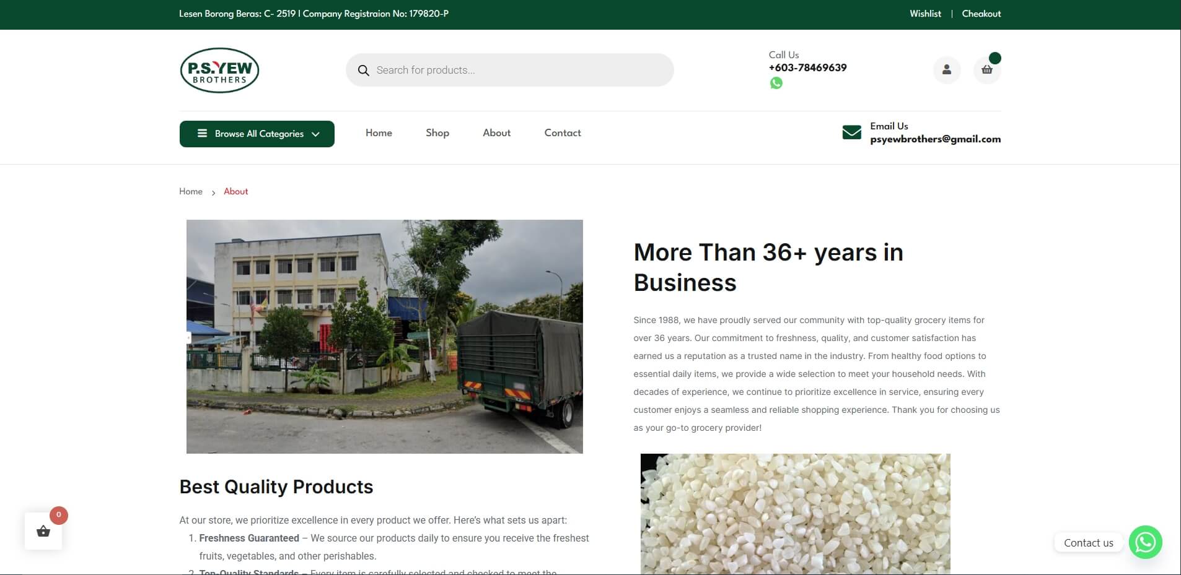Click the psyewbrothers@gmail.com email address
This screenshot has width=1181, height=575.
click(x=935, y=139)
